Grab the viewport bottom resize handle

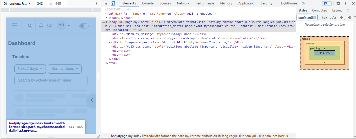(x=51, y=137)
